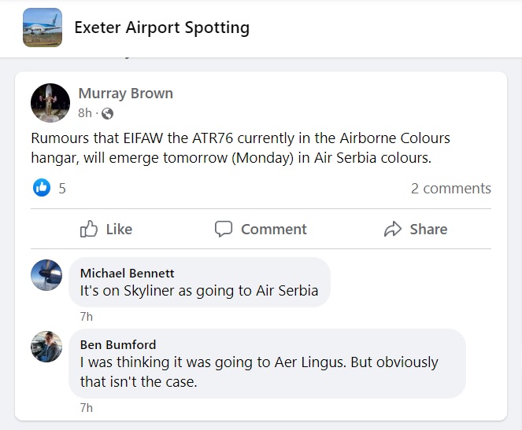522x430 pixels.
Task: Open the Exeter Airport Spotting group title
Action: pos(161,28)
